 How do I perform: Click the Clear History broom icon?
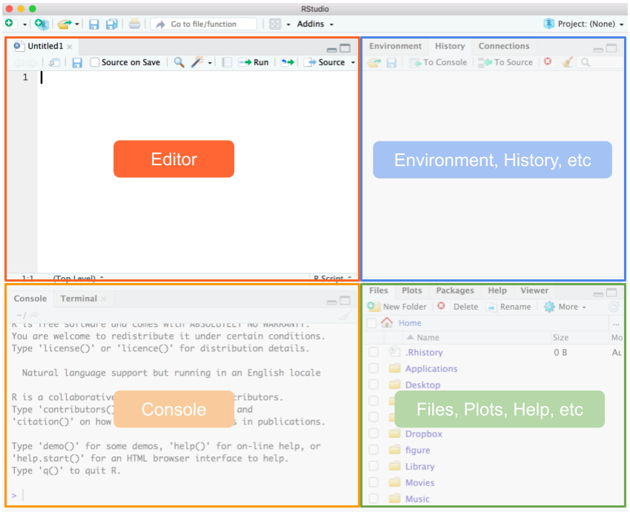[568, 62]
